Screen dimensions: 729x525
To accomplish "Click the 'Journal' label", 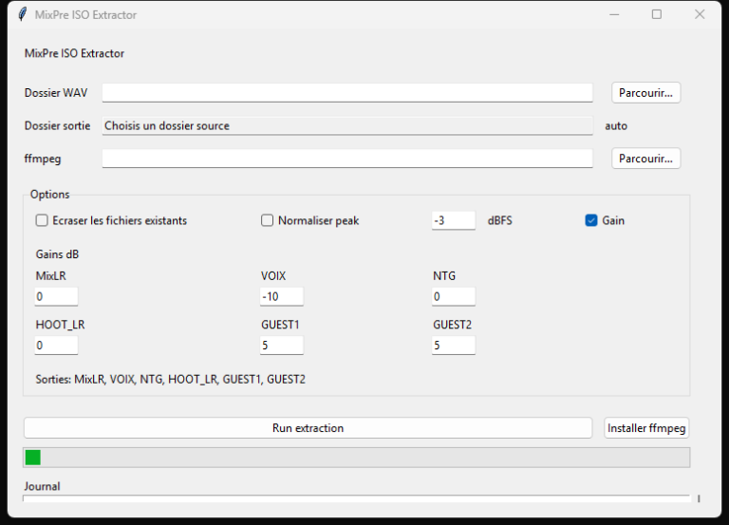I will tap(42, 486).
